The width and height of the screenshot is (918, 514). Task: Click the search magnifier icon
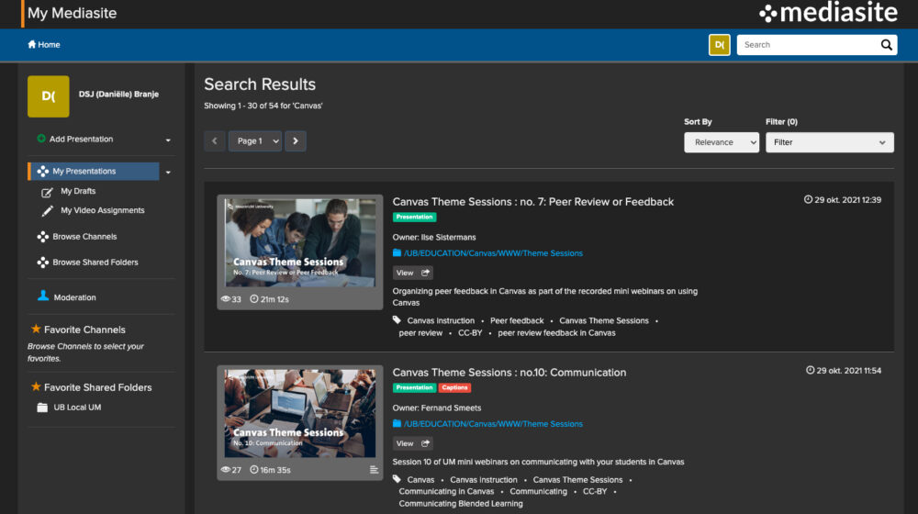click(x=887, y=44)
